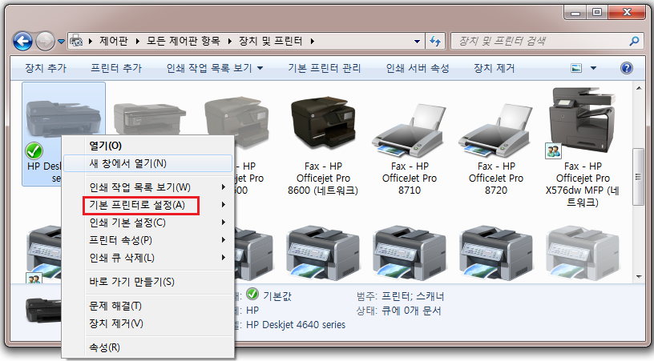Screen dimensions: 654x361
Task: Click the Back navigation arrow
Action: tap(22, 41)
